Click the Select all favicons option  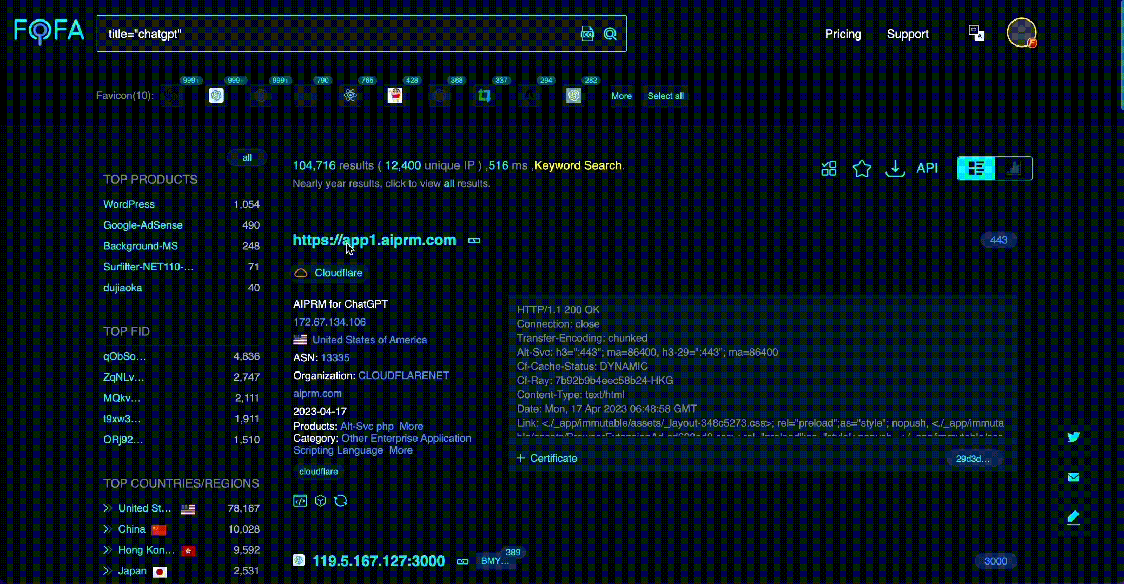pos(665,95)
